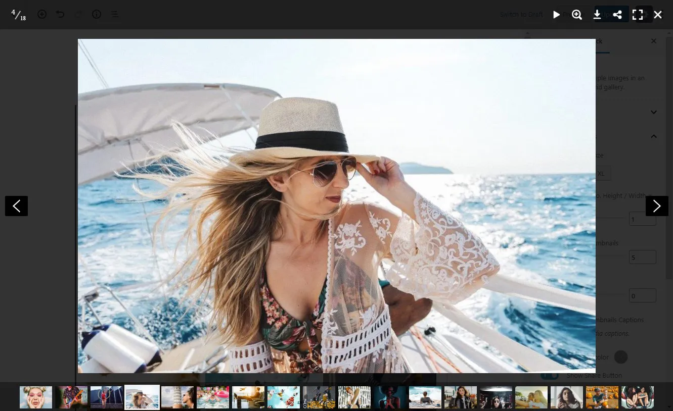
Task: Select the pool with pink floaties thumbnail
Action: pyautogui.click(x=213, y=397)
